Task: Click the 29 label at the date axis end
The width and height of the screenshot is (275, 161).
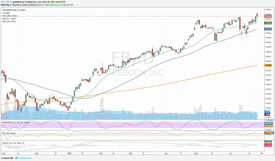Action: pos(262,153)
